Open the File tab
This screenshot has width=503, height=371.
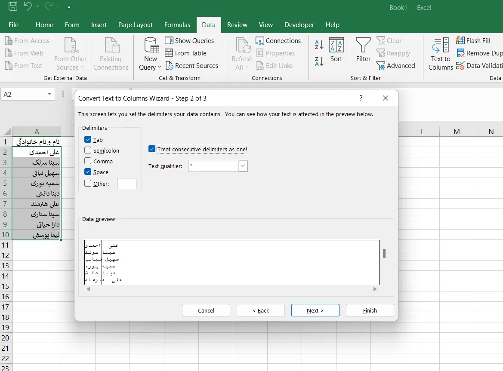(13, 25)
